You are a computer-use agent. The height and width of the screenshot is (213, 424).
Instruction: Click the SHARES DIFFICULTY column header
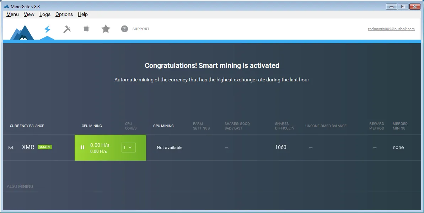pyautogui.click(x=285, y=126)
